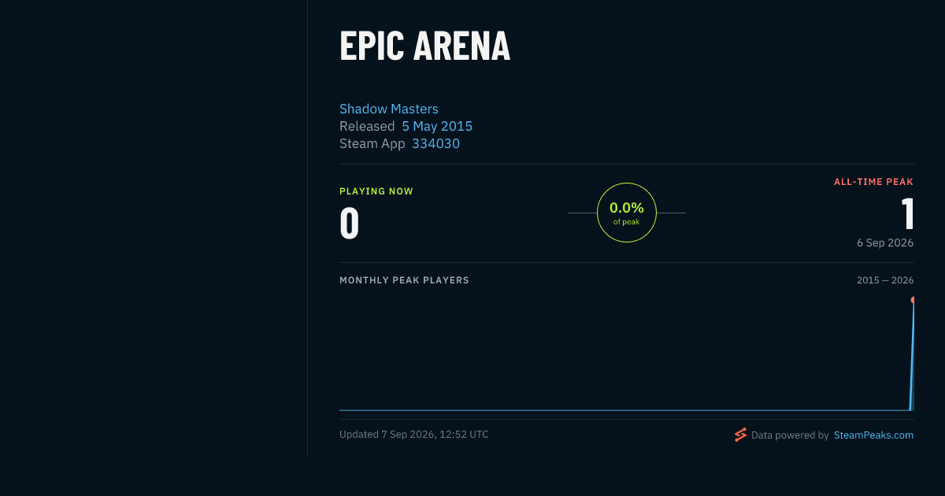
Task: Click the Released label text
Action: (x=367, y=126)
